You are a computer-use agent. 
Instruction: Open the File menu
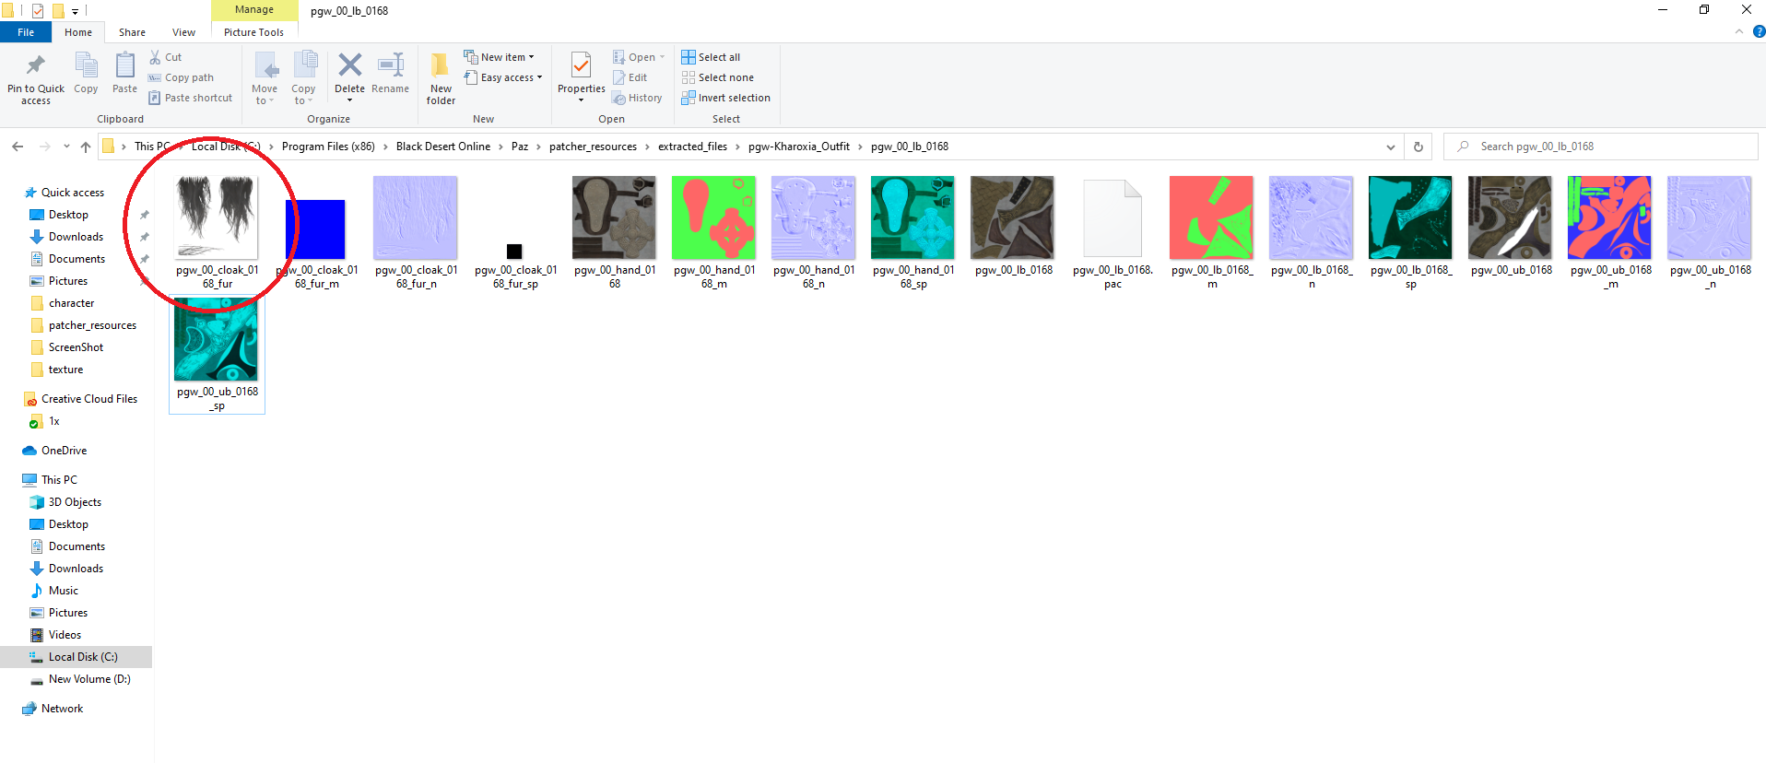26,32
